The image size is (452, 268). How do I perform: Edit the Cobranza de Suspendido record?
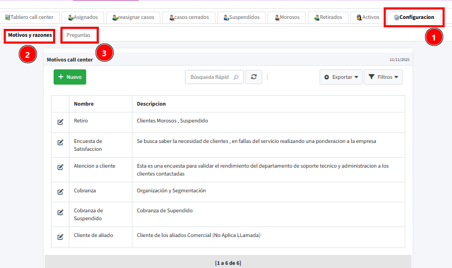tap(60, 212)
